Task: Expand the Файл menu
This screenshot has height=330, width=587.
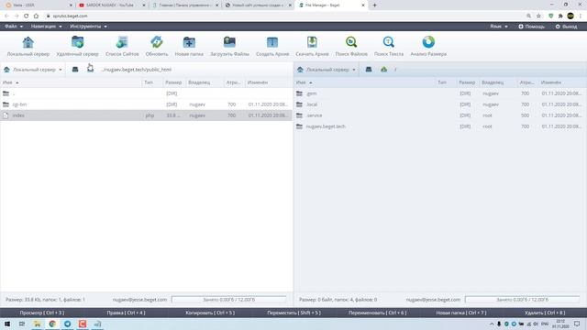Action: [x=14, y=27]
